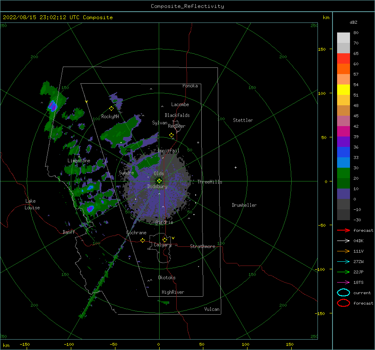Click the red forecast arrow in legend

point(343,230)
